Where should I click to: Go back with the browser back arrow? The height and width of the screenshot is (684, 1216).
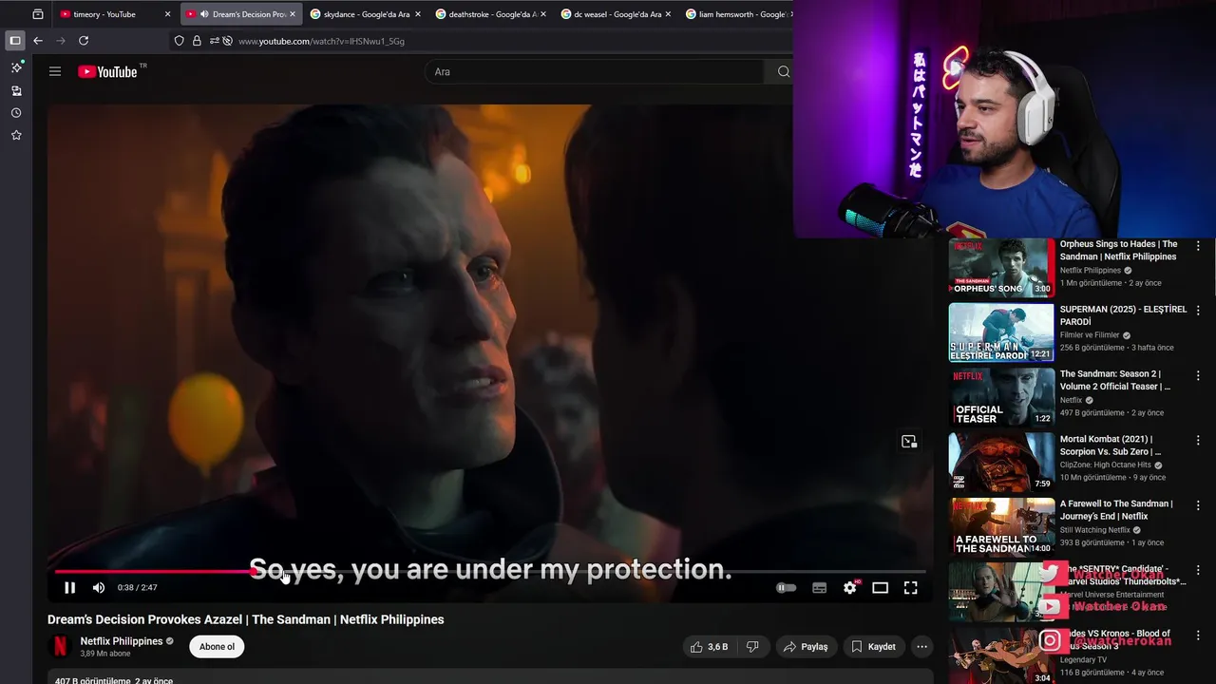coord(38,41)
